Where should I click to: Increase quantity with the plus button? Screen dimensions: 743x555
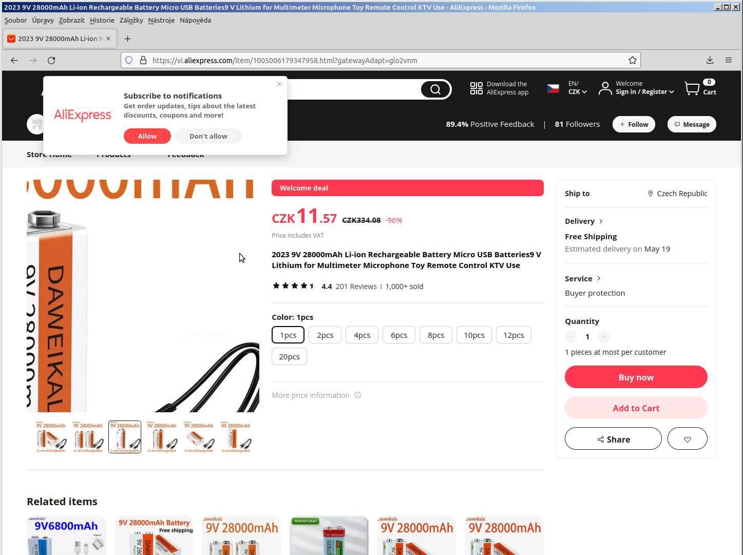(x=604, y=337)
